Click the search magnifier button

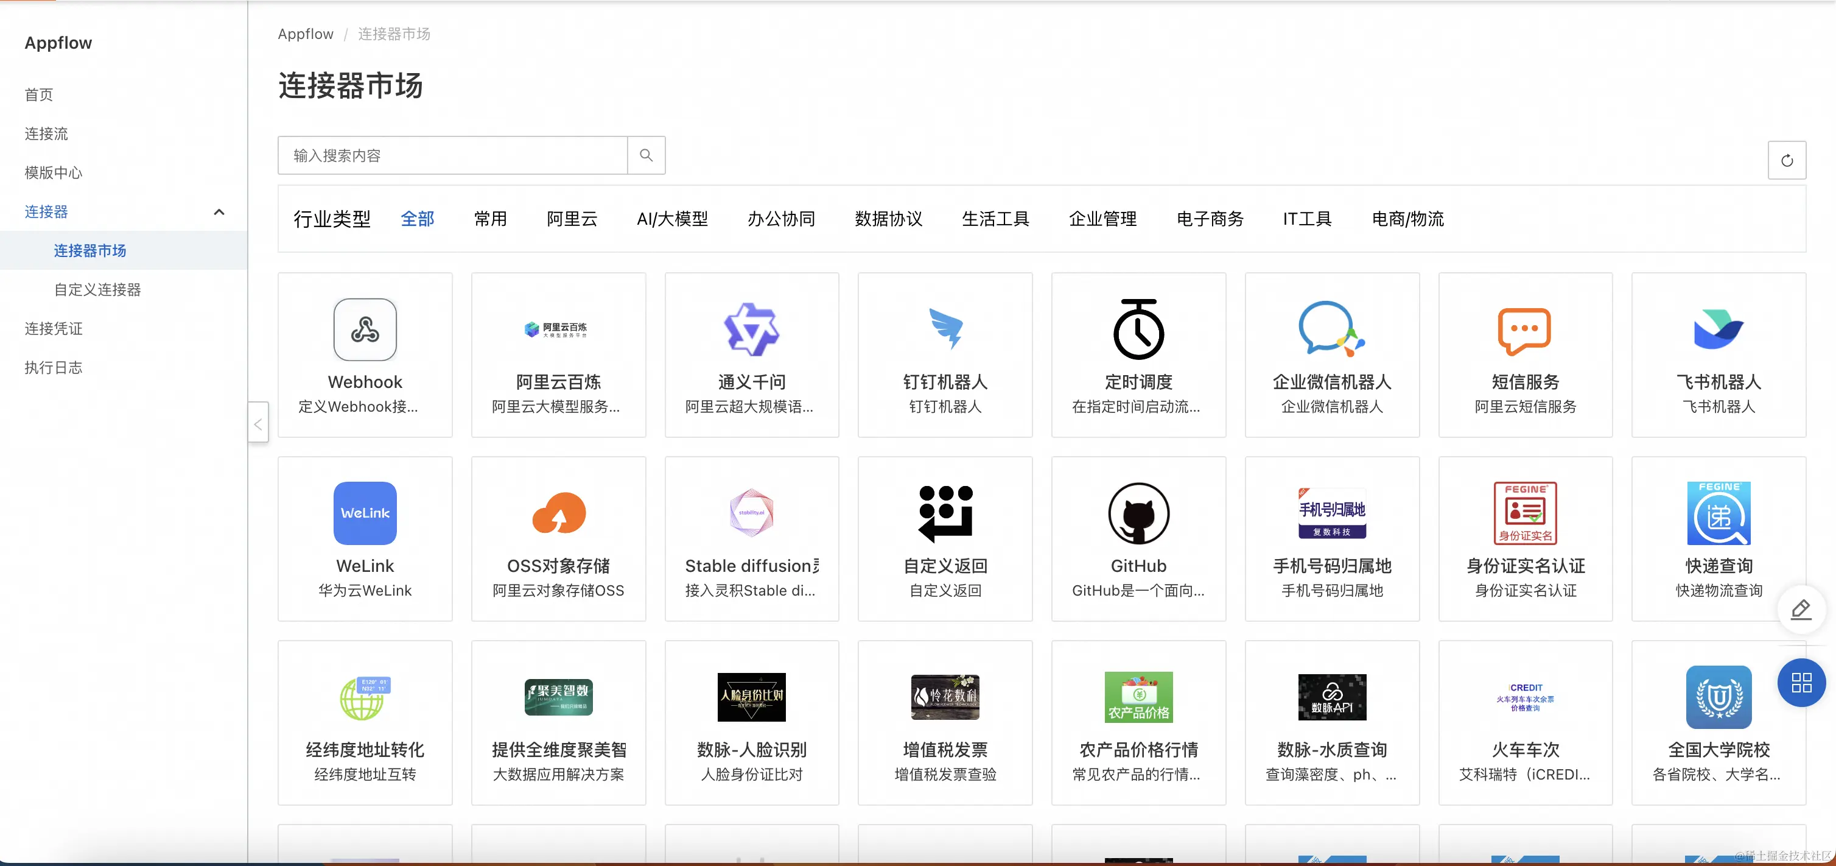point(646,155)
